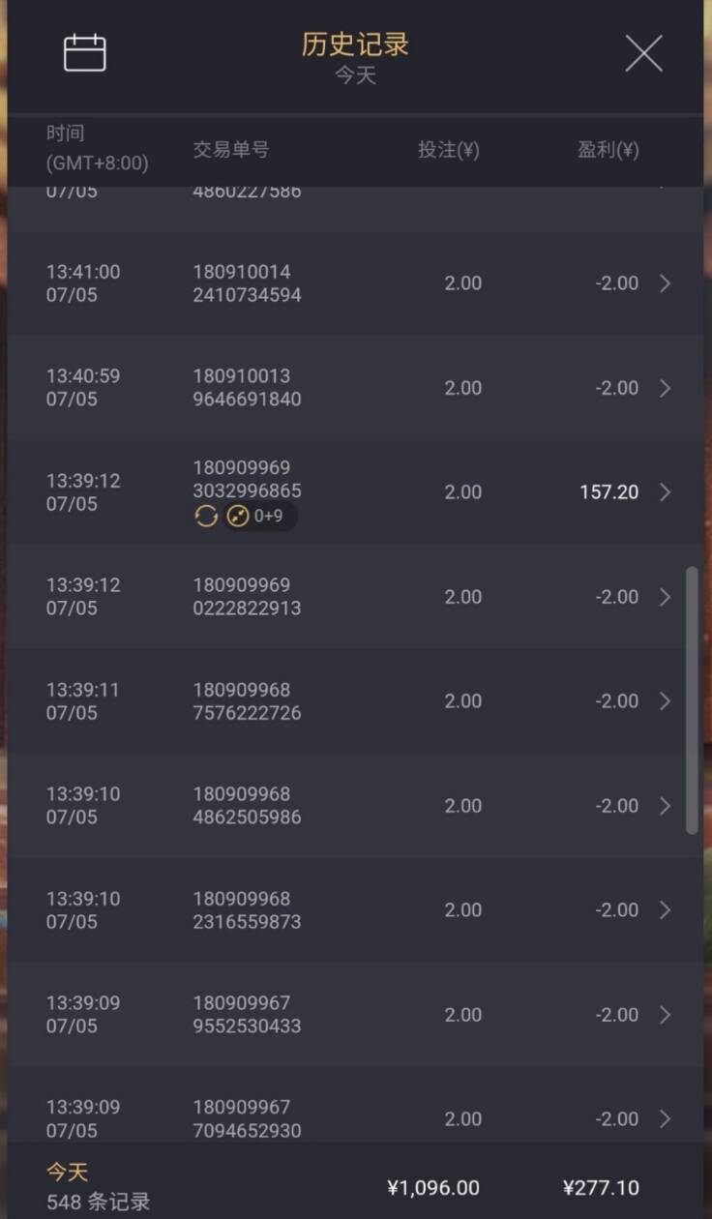Click the 盈利(¥) column header

pyautogui.click(x=608, y=150)
